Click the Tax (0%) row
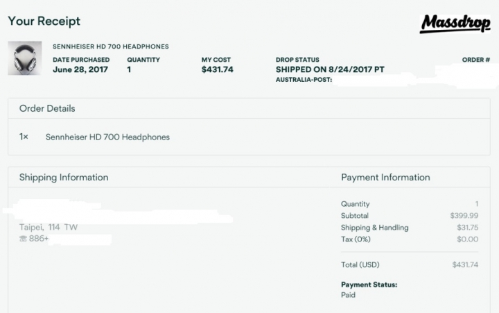499x313 pixels. [x=410, y=239]
